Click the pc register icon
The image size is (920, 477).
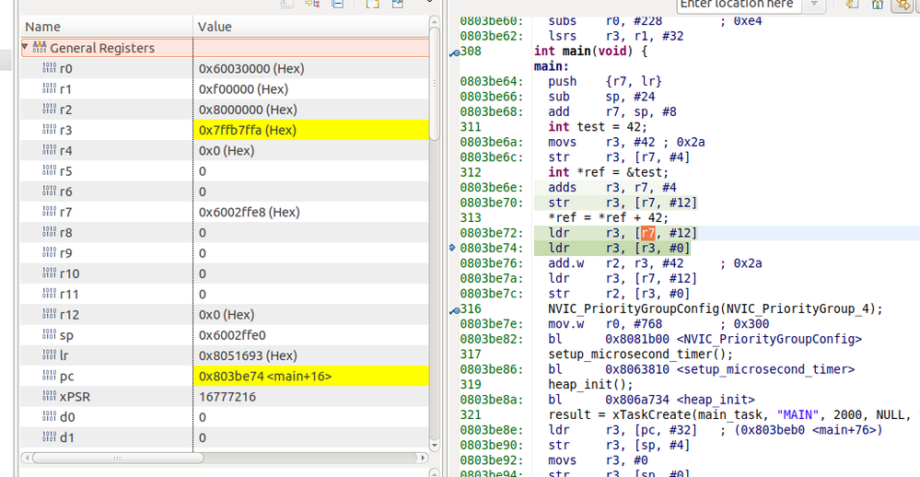click(x=50, y=376)
